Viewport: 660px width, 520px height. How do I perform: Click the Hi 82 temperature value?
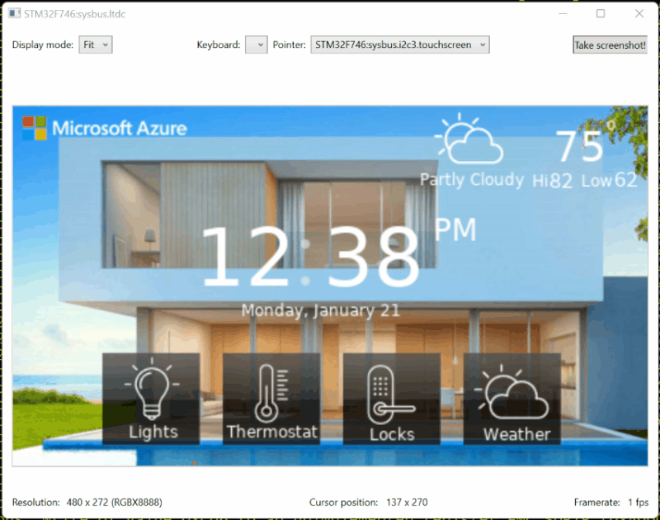(x=552, y=181)
